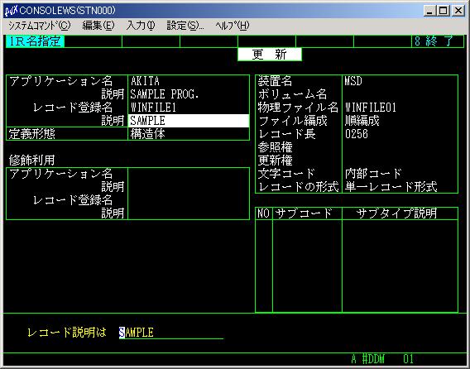
Task: Click the 更新 mode label
Action: (270, 55)
